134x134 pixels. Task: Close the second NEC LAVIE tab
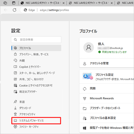click(112, 3)
